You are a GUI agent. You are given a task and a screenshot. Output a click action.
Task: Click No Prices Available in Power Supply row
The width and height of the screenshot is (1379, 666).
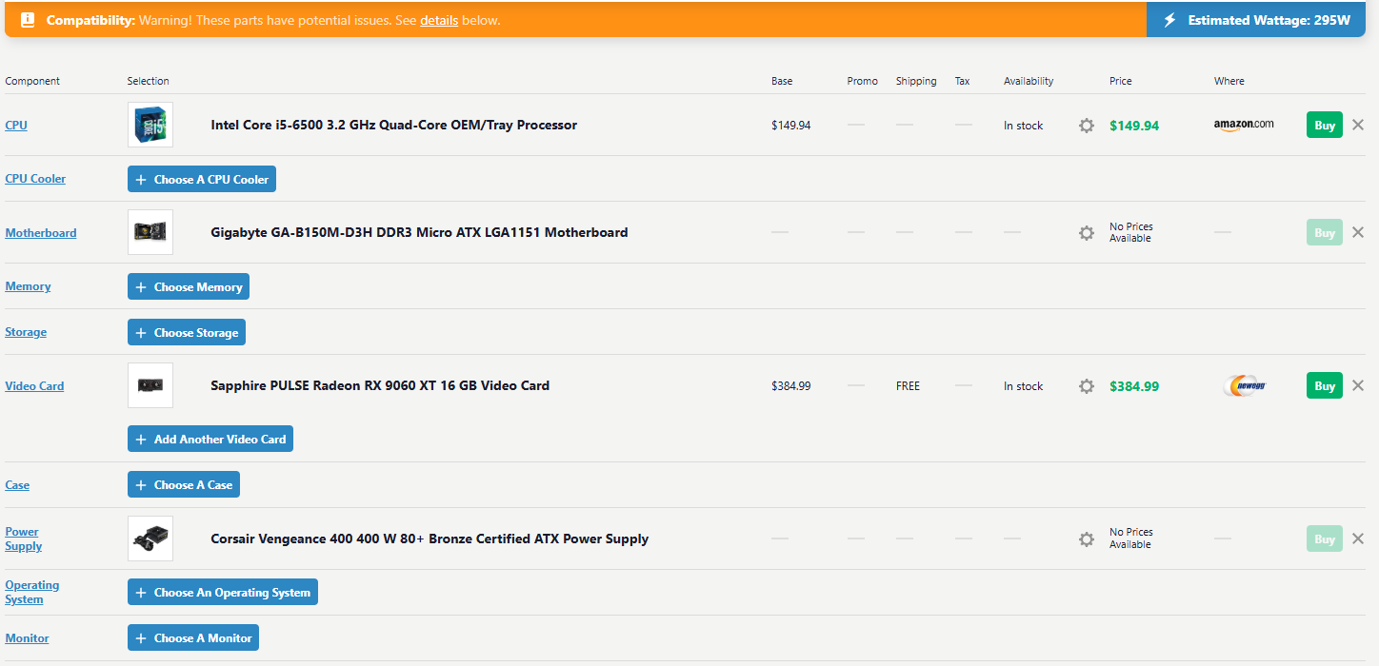[1131, 539]
